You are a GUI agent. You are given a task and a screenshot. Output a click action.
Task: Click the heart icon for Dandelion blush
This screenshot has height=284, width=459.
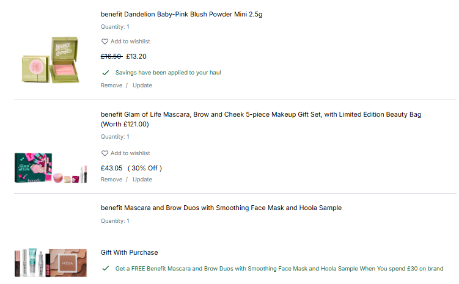click(x=105, y=42)
